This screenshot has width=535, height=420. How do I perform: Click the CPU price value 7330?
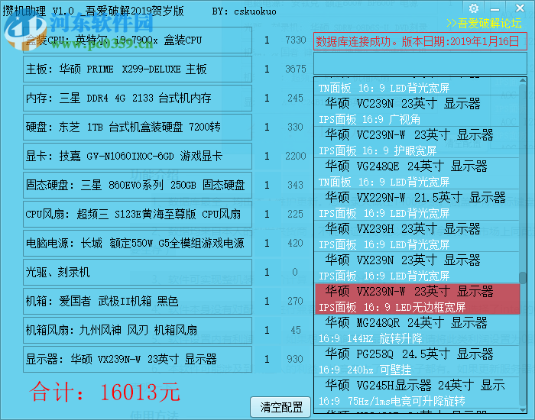pos(296,40)
